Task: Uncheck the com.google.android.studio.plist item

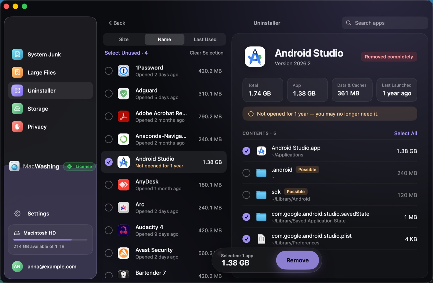Action: (246, 239)
